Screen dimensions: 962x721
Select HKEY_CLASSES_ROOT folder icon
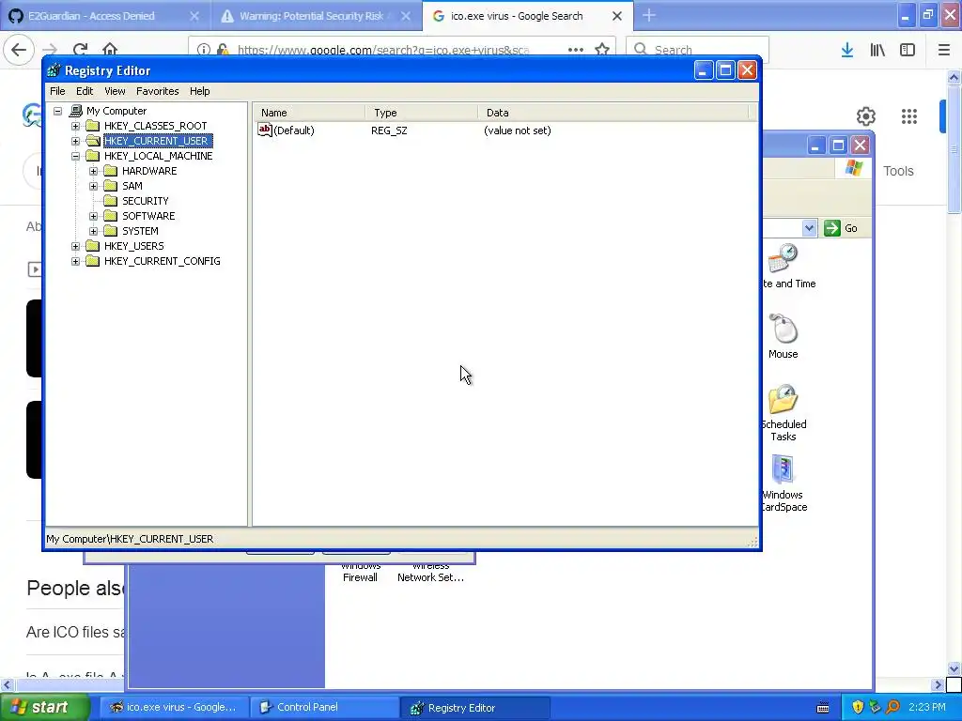93,126
